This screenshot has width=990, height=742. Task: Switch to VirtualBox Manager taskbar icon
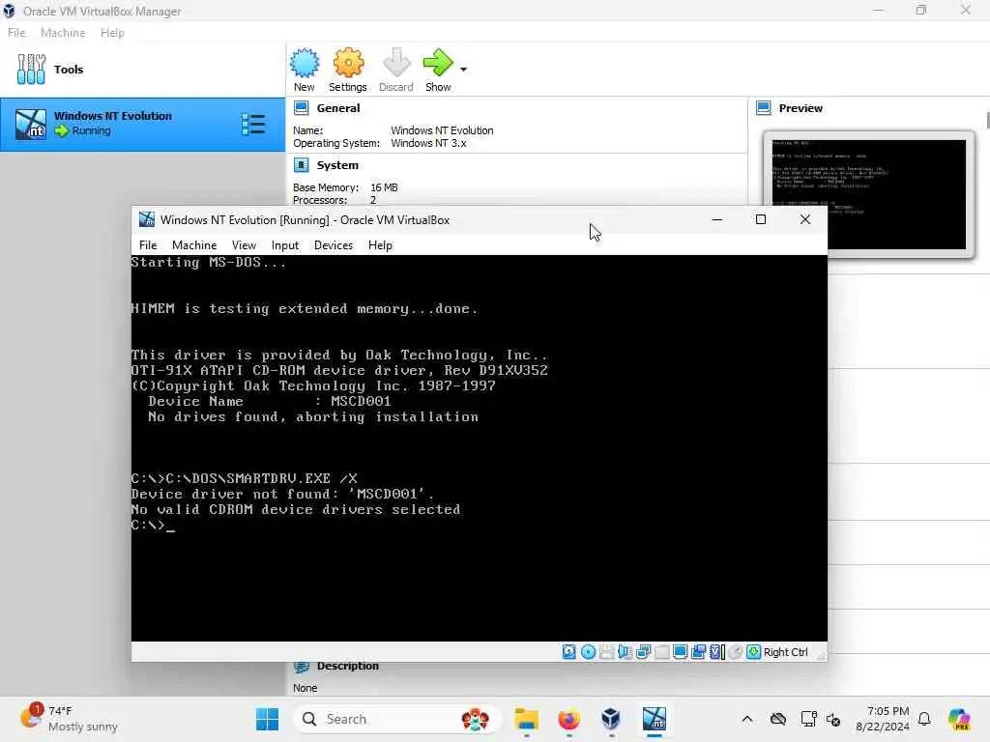click(x=611, y=719)
